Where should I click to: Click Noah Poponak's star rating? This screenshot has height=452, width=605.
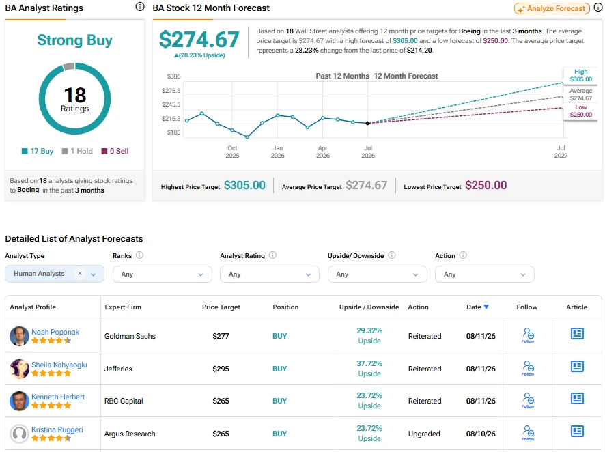coord(51,341)
